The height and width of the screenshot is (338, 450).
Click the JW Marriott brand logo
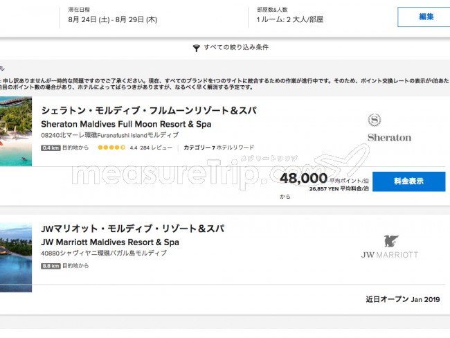(x=390, y=247)
